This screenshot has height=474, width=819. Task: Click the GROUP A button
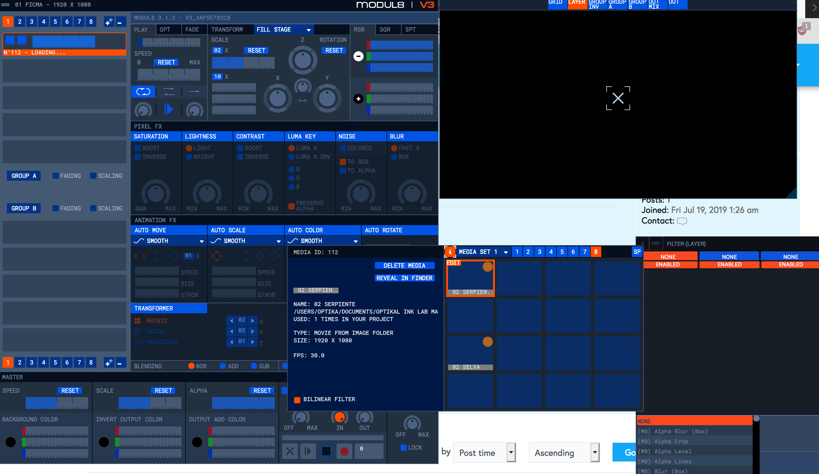(x=24, y=176)
